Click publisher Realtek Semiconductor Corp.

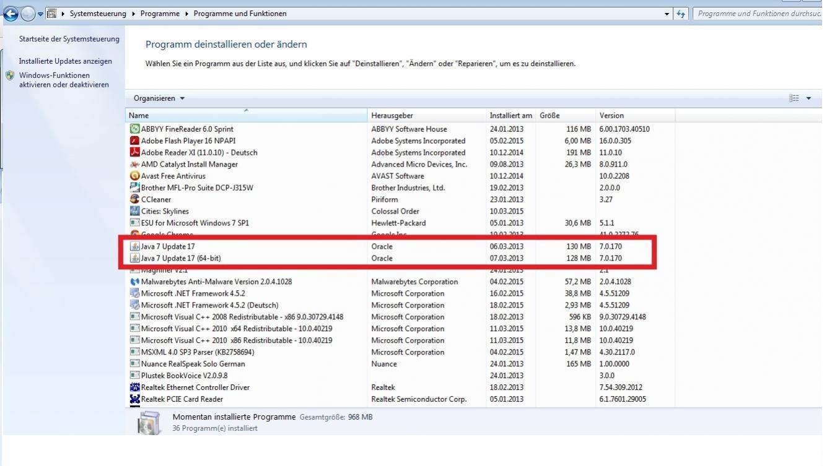tap(419, 399)
